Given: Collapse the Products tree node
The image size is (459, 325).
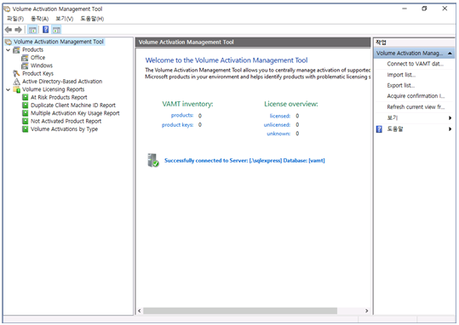Looking at the screenshot, I should point(9,49).
